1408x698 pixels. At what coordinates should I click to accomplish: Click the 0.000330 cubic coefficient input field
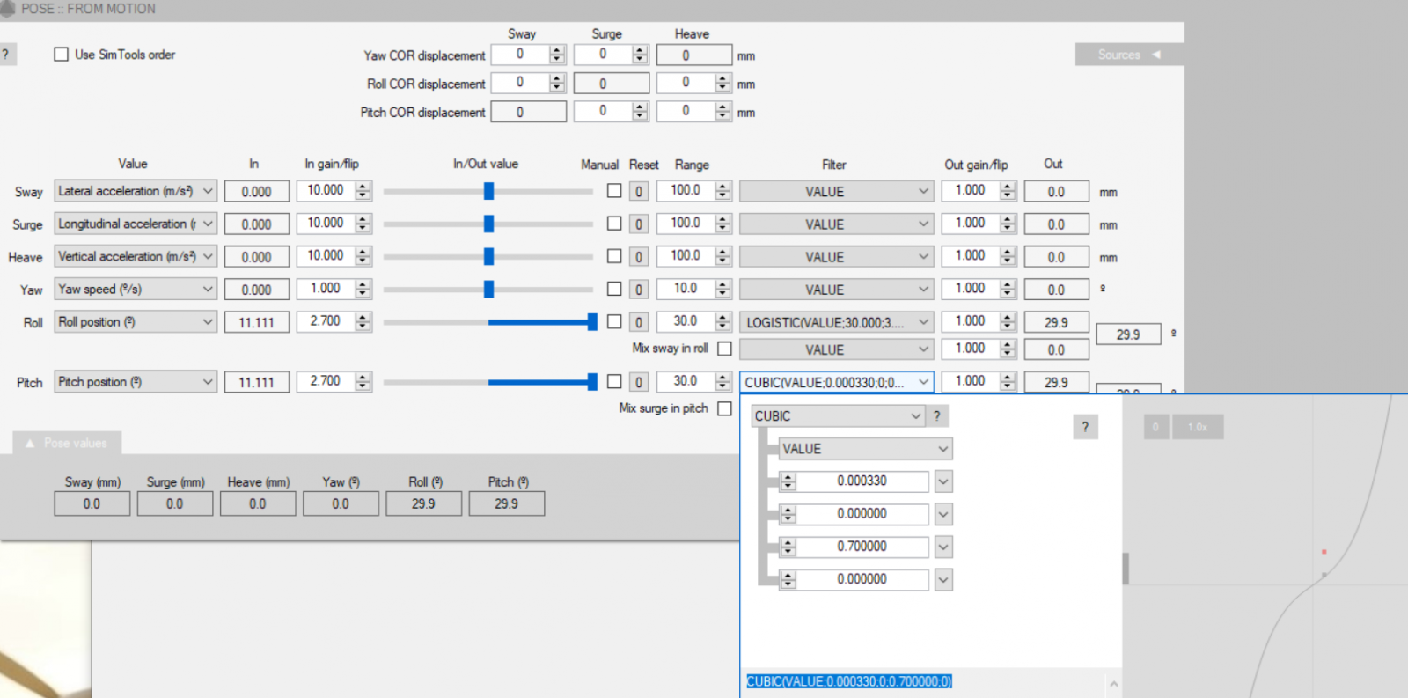[862, 481]
